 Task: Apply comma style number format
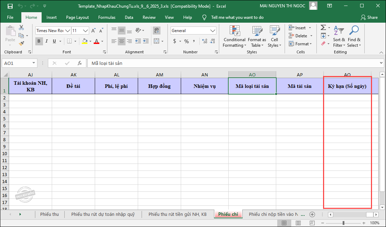pyautogui.click(x=194, y=41)
